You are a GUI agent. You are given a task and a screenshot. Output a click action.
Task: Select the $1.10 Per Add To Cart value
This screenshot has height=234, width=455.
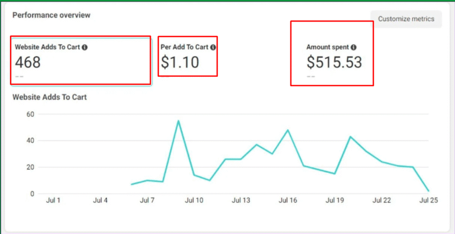tap(180, 63)
